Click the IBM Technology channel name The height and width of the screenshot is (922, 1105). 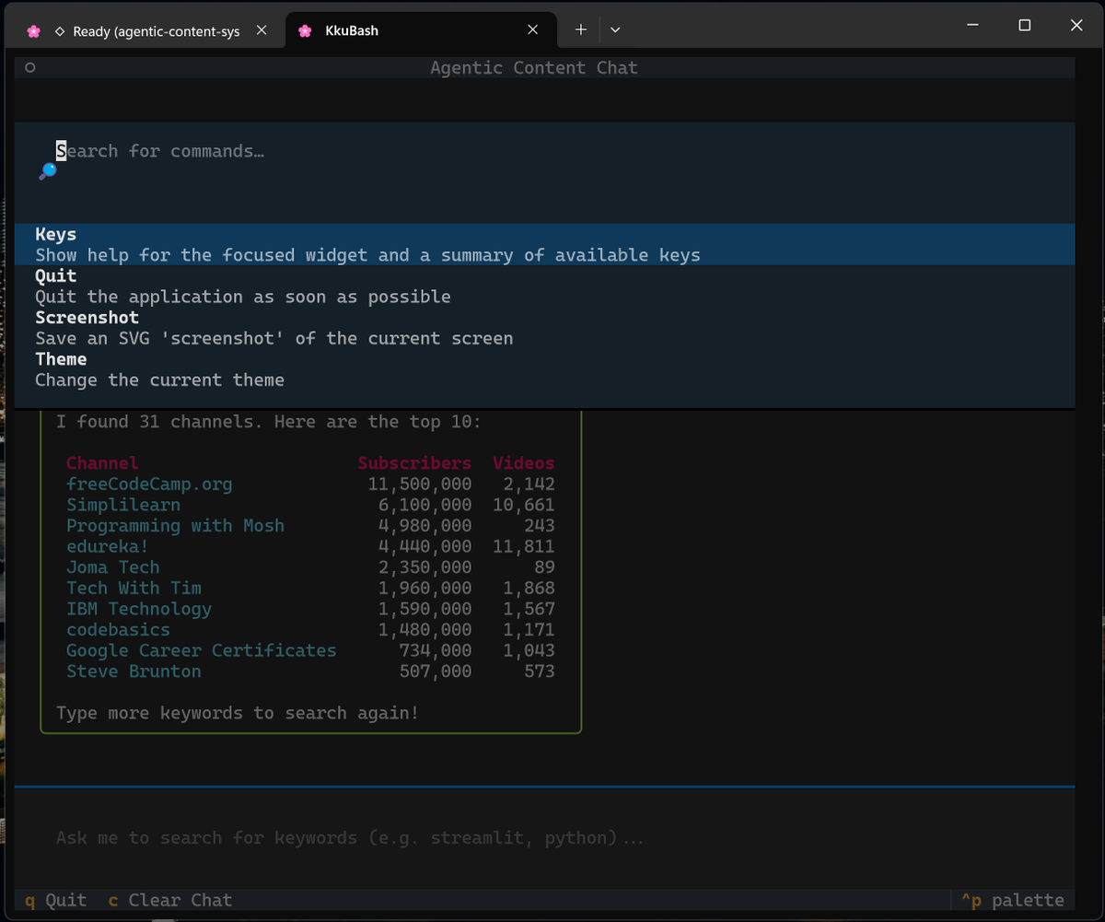(x=139, y=609)
